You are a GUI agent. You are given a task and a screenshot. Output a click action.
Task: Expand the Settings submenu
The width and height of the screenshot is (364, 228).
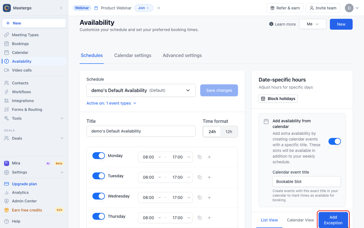[62, 172]
